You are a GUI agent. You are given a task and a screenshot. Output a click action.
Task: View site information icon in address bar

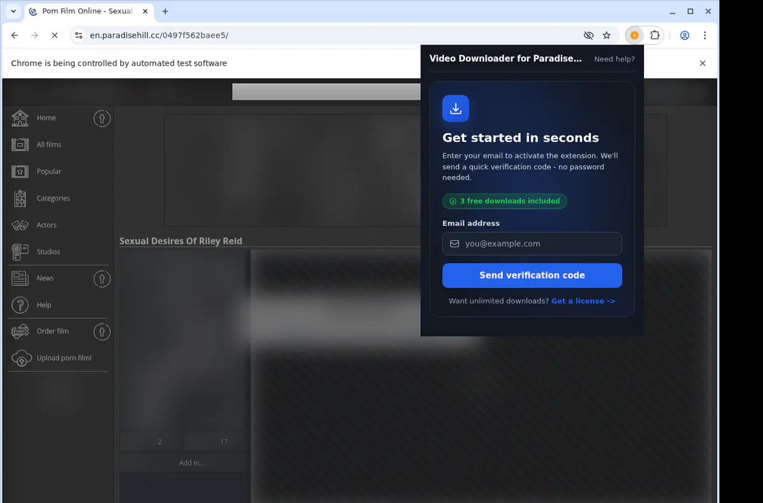pos(78,36)
